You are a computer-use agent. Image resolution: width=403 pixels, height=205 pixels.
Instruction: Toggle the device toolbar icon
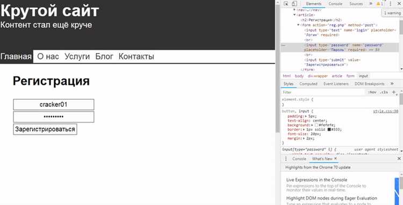coord(294,4)
